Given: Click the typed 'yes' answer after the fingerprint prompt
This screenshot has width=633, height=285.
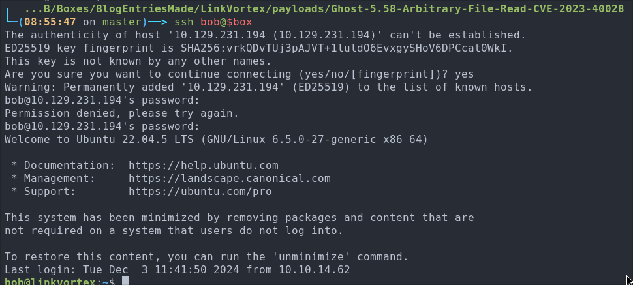Looking at the screenshot, I should tap(464, 74).
